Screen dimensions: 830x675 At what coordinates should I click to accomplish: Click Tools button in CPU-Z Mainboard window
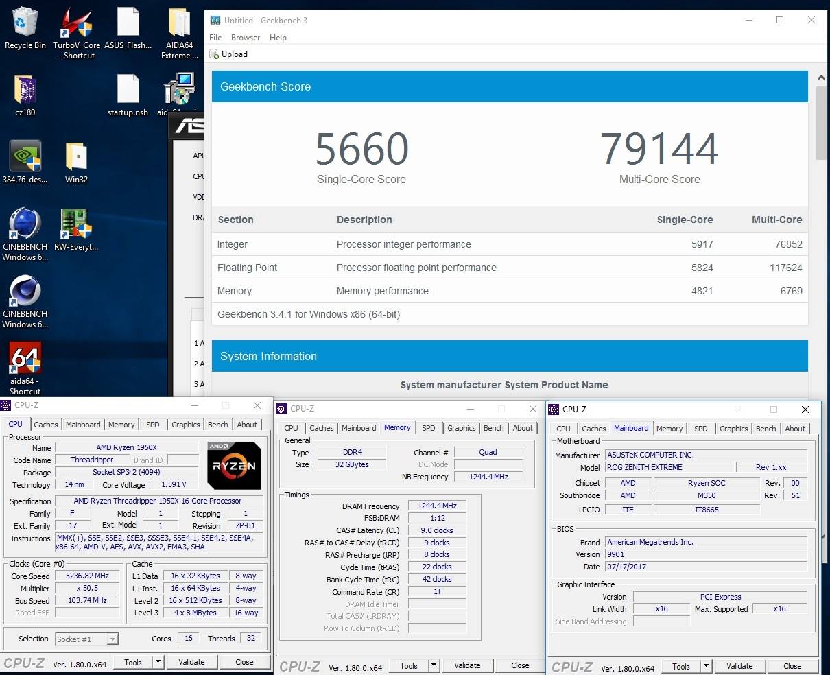click(681, 666)
